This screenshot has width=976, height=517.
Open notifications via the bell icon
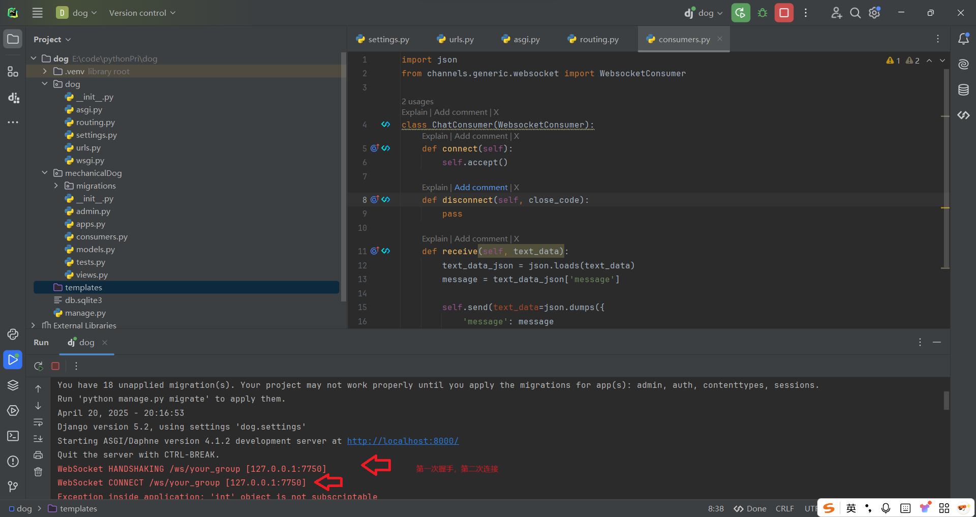pyautogui.click(x=964, y=38)
